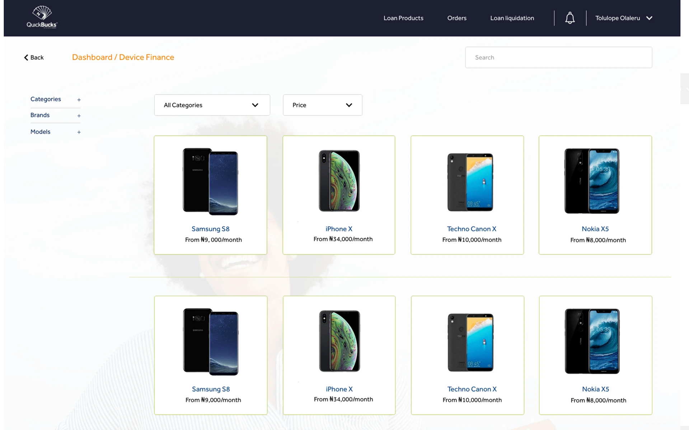The height and width of the screenshot is (430, 689).
Task: Click iPhone X image in second row
Action: (339, 341)
